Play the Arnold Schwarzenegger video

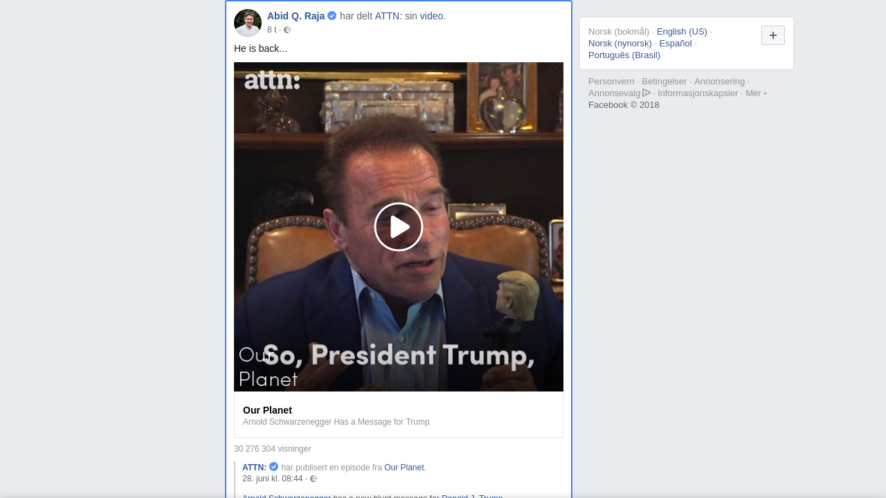click(399, 227)
